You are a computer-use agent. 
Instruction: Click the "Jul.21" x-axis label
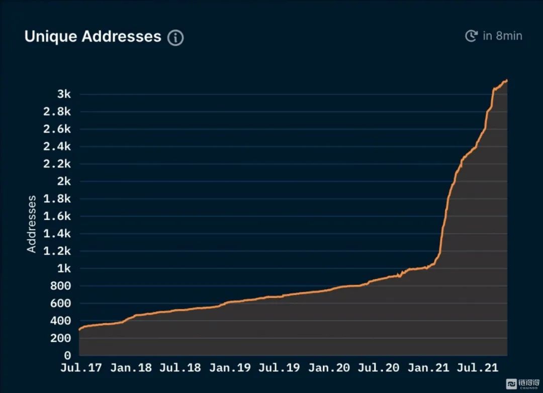(478, 367)
